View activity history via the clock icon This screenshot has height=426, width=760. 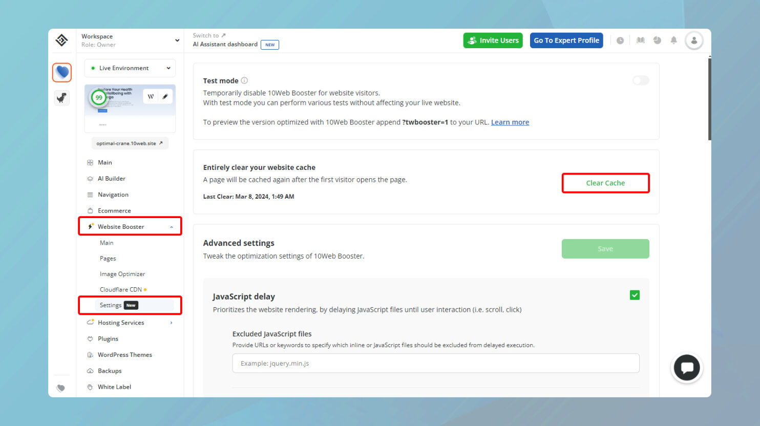pos(620,40)
